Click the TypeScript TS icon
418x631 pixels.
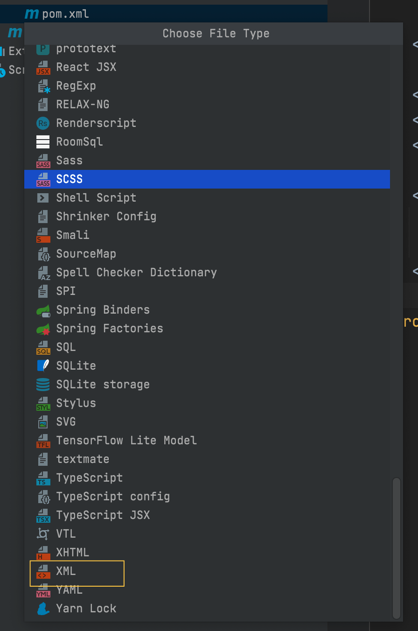(43, 478)
